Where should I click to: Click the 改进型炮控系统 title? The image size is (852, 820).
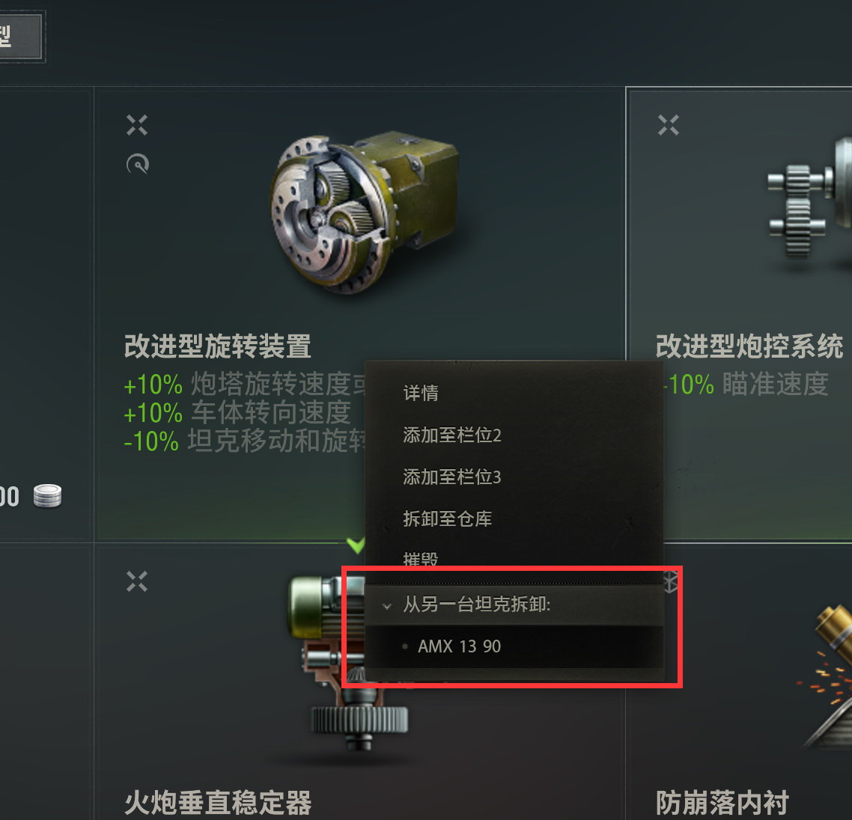pos(749,346)
